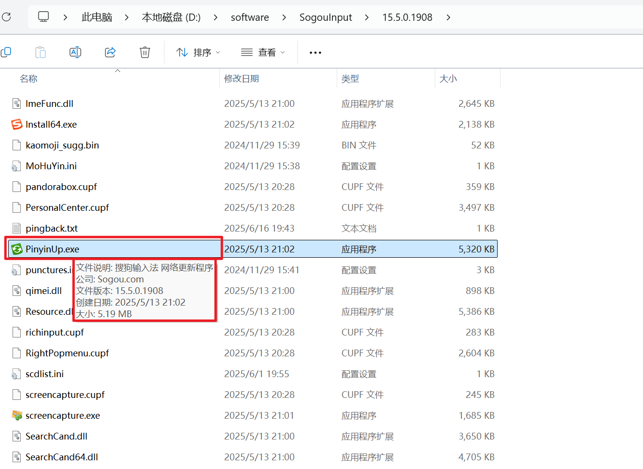Sort files by the 大小 column header
The width and height of the screenshot is (643, 469).
tap(448, 79)
